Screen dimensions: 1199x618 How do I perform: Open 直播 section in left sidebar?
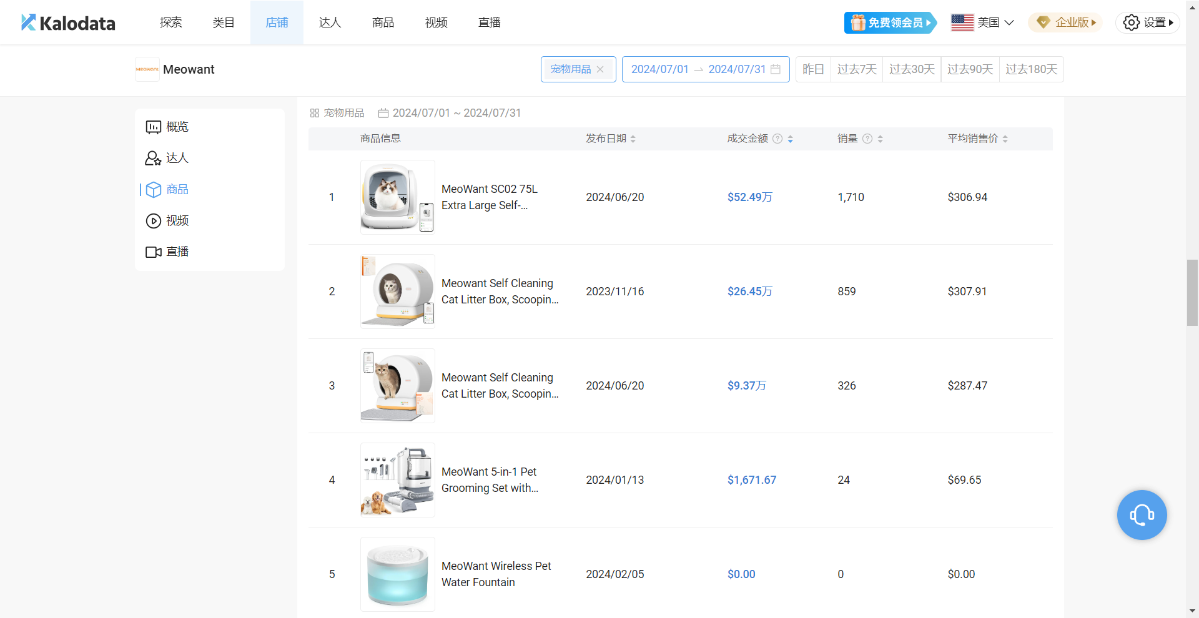pos(167,252)
